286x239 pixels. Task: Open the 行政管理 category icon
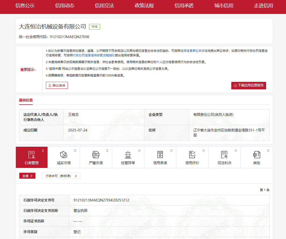coord(32,155)
